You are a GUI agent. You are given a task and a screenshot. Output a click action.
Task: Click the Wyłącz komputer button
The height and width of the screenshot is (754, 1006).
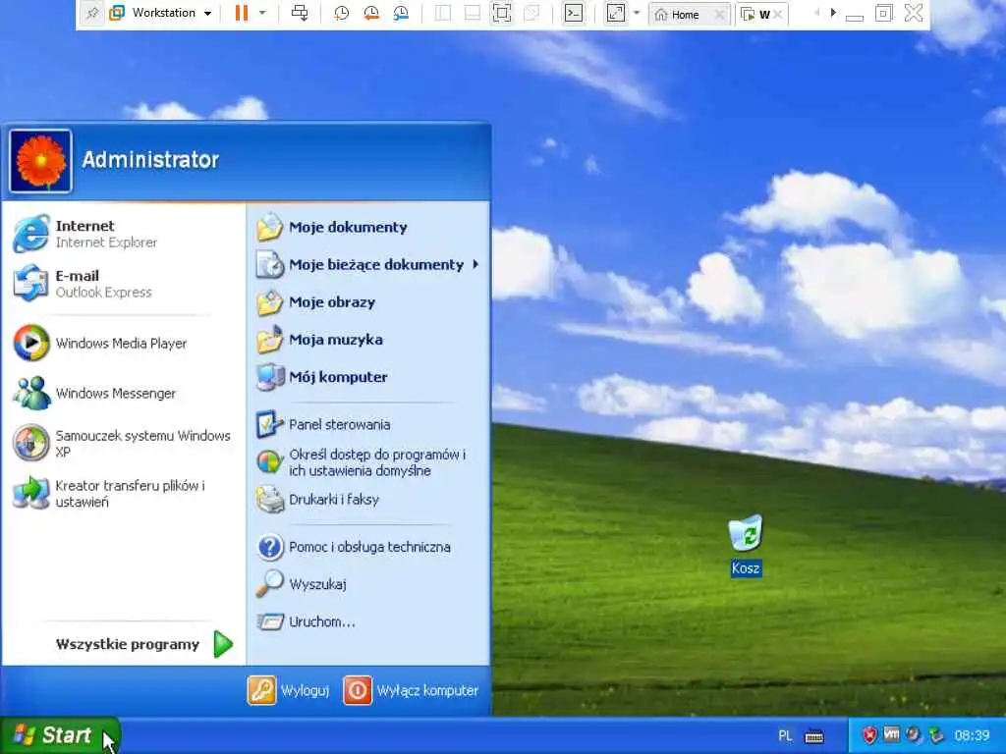(x=412, y=690)
